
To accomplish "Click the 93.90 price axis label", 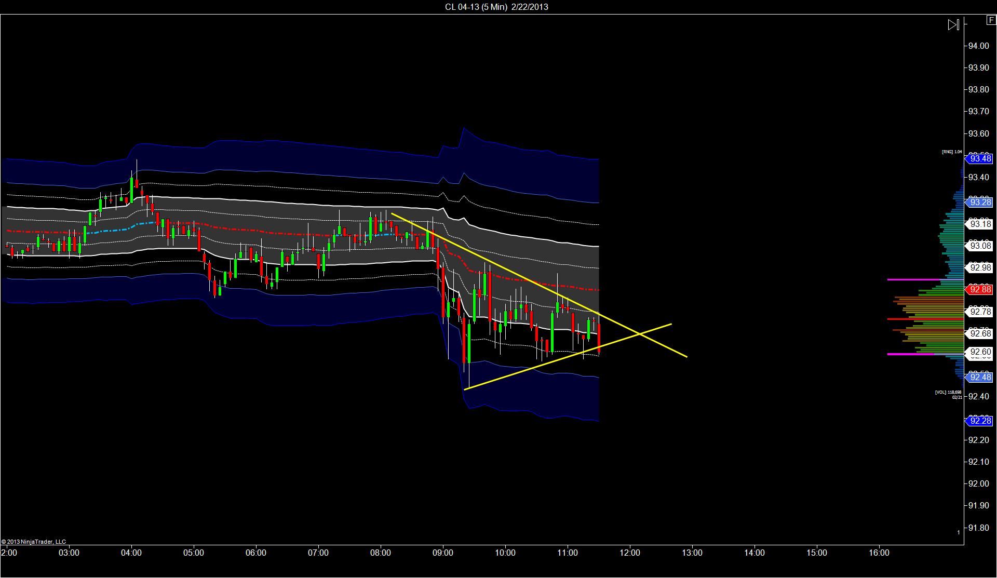I will [x=979, y=68].
